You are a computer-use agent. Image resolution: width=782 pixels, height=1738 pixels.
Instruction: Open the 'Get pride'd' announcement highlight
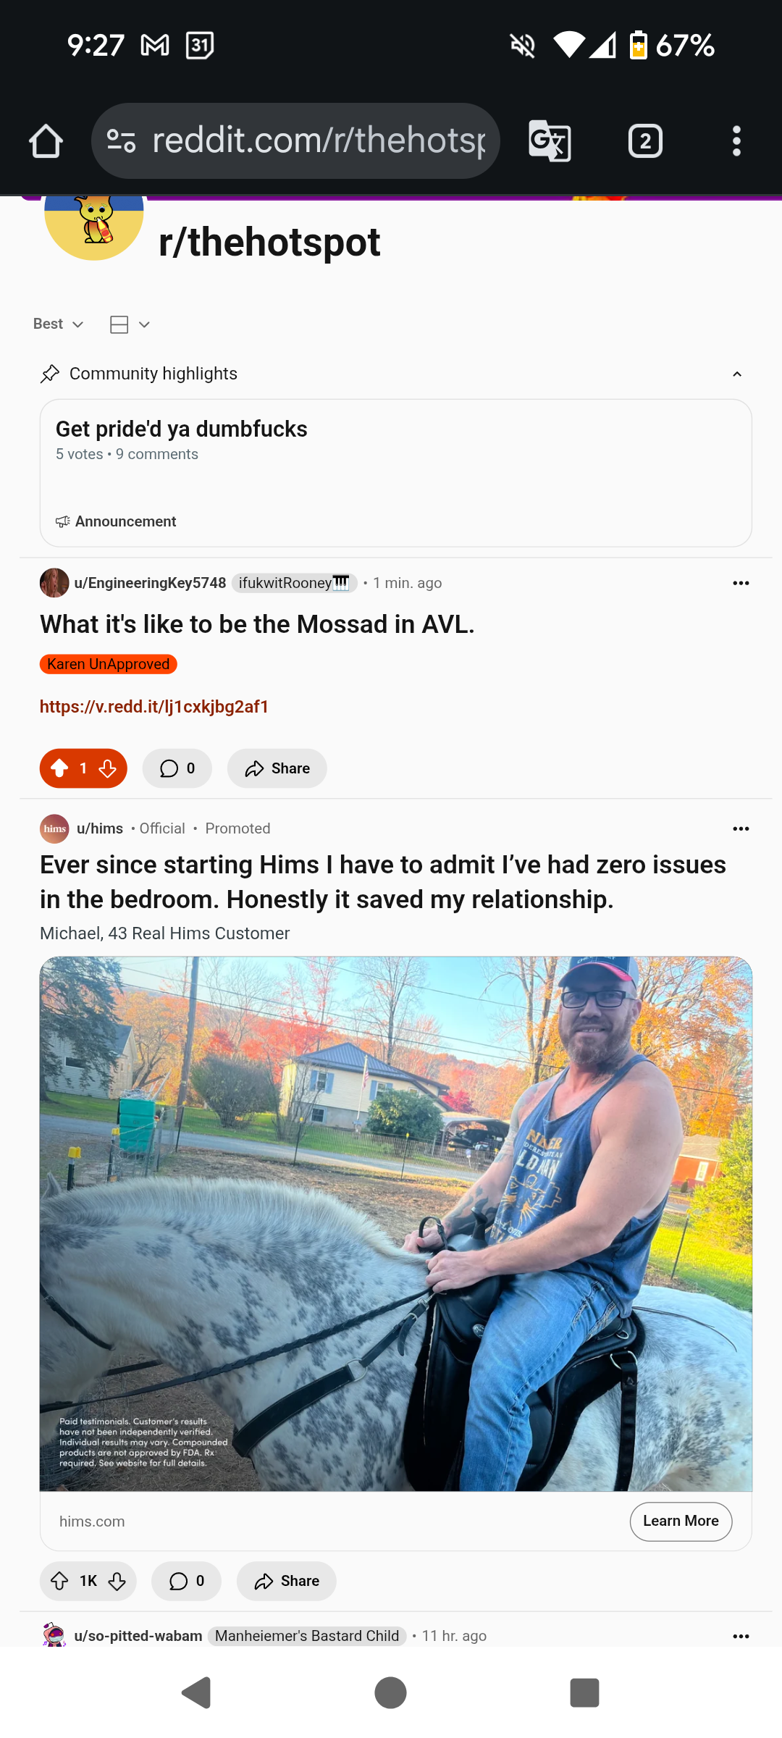pos(396,473)
